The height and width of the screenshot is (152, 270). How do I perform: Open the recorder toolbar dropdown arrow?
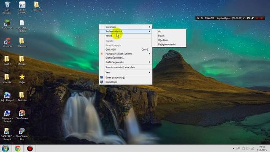(x=244, y=18)
